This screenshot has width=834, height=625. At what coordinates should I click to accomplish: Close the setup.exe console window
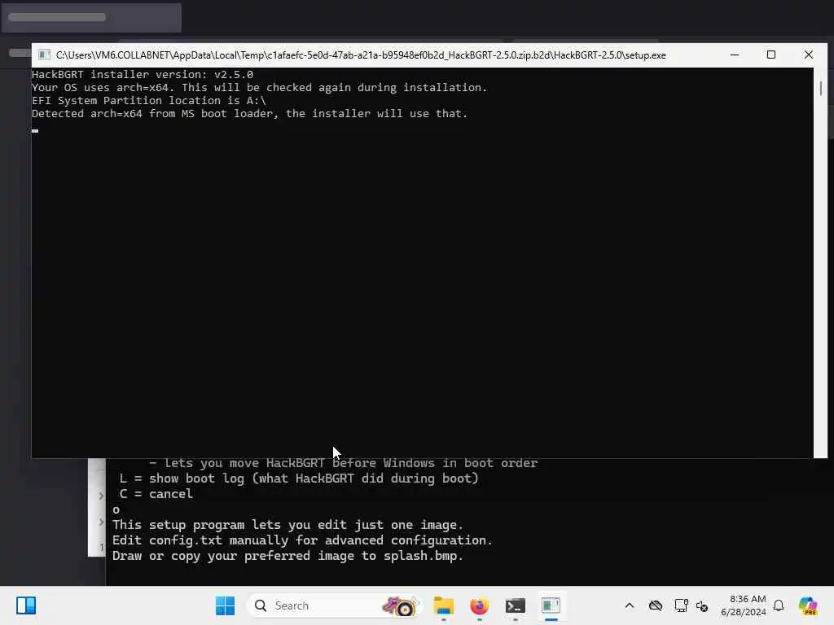(809, 55)
